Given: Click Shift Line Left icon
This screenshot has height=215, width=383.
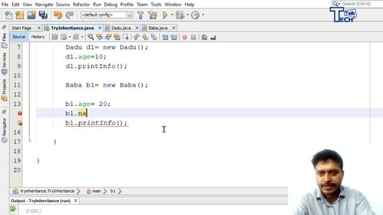Looking at the screenshot, I should (165, 37).
